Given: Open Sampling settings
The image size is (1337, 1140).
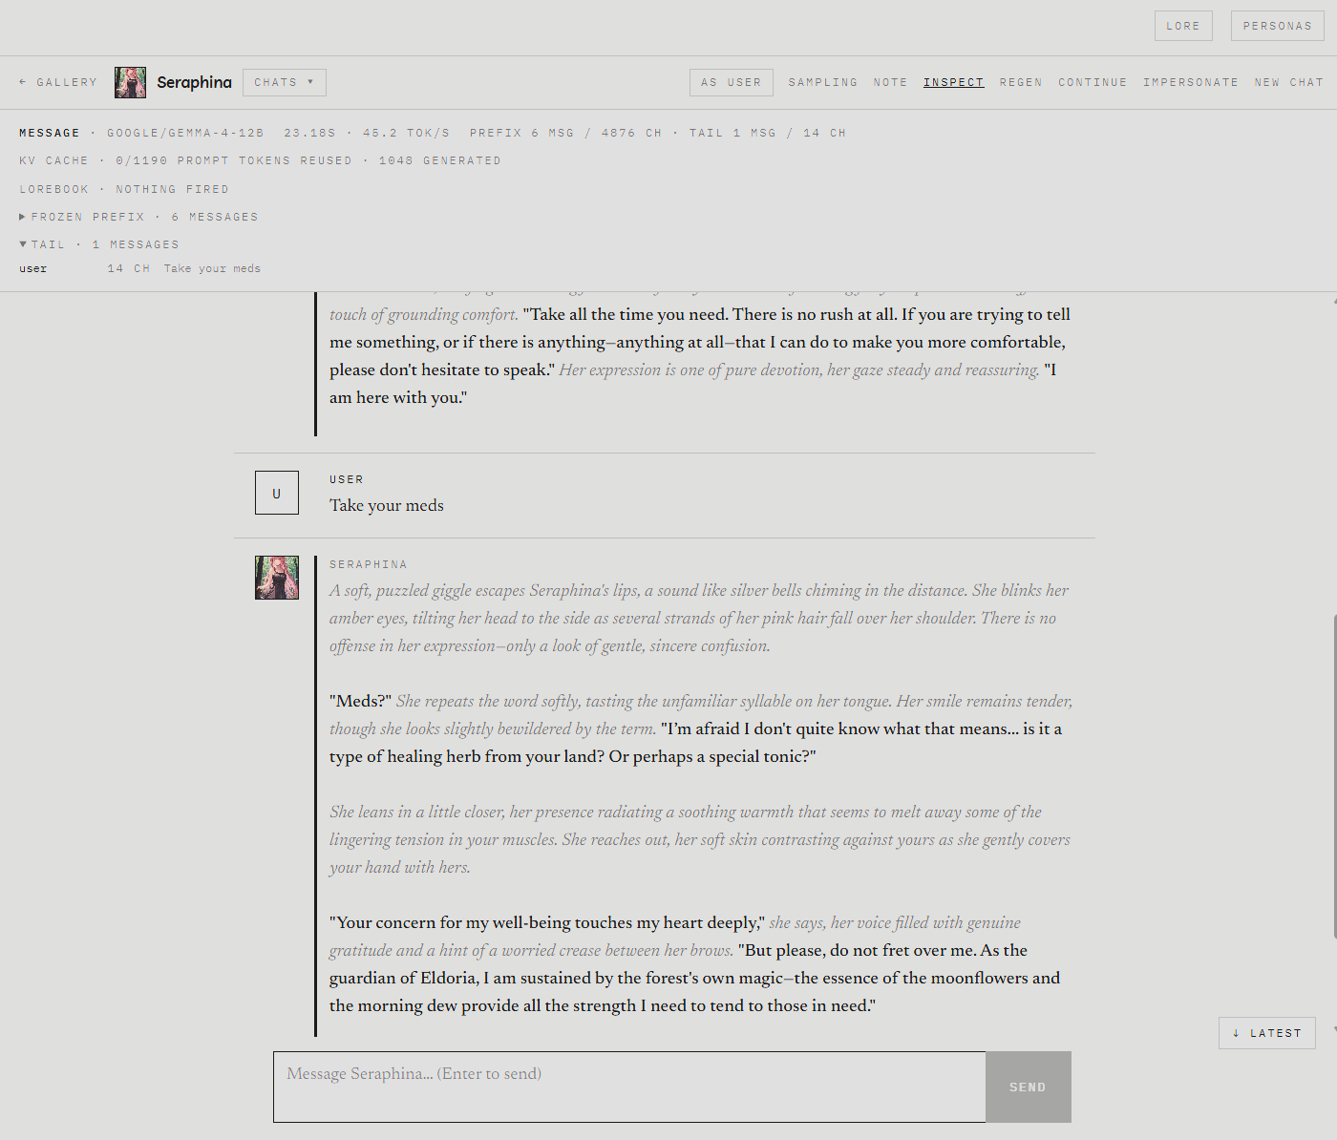Looking at the screenshot, I should [823, 82].
